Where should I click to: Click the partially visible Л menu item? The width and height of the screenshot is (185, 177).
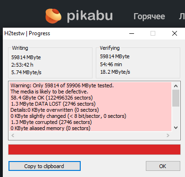182,16
